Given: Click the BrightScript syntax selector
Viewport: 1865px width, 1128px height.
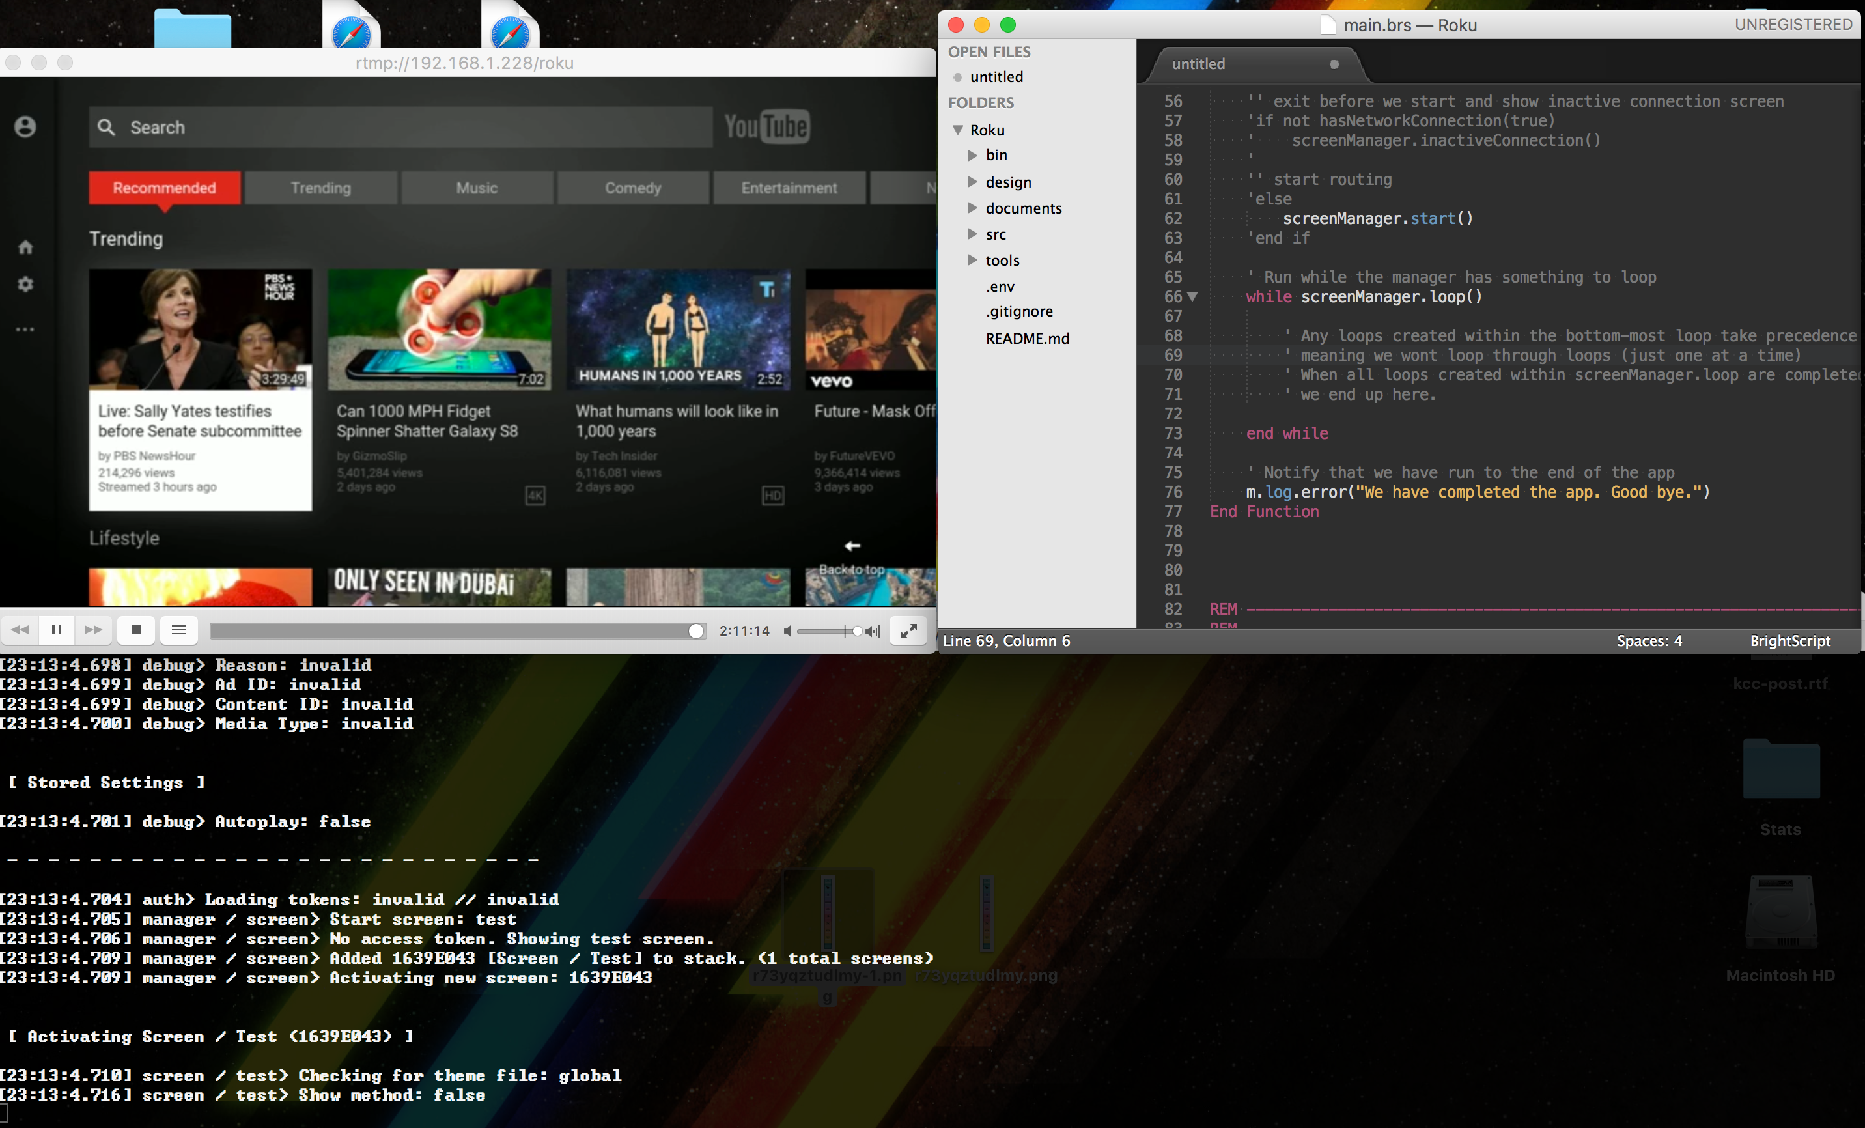Looking at the screenshot, I should (x=1789, y=640).
